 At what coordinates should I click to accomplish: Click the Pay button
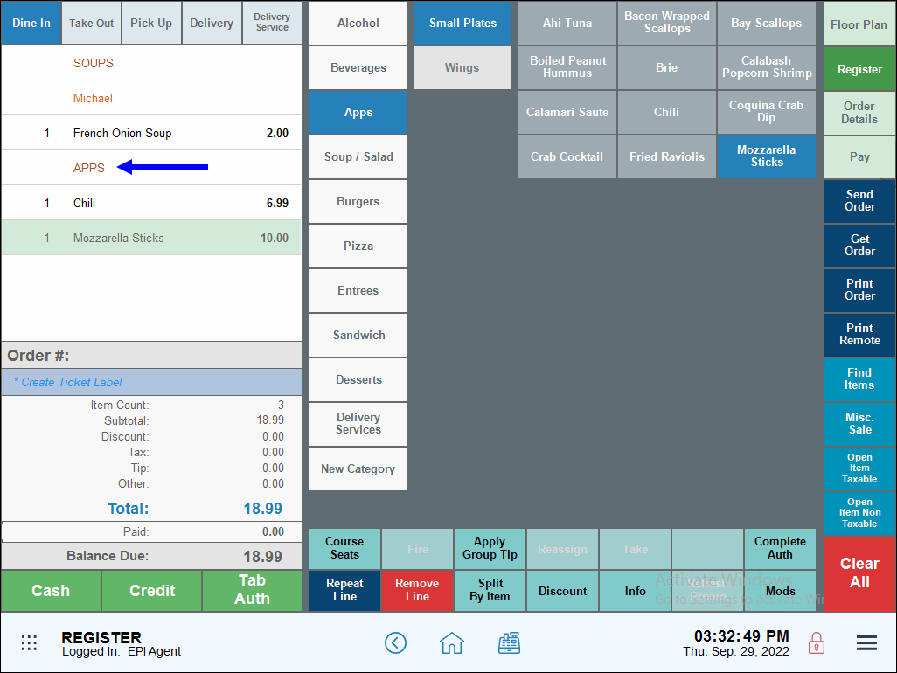(859, 156)
